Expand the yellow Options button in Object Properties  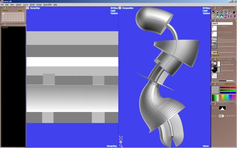[x=216, y=56]
